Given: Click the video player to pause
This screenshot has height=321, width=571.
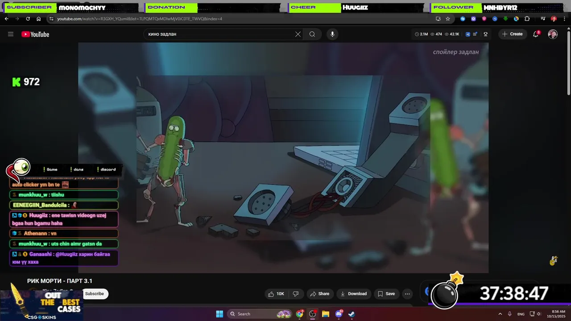Looking at the screenshot, I should pos(283,158).
